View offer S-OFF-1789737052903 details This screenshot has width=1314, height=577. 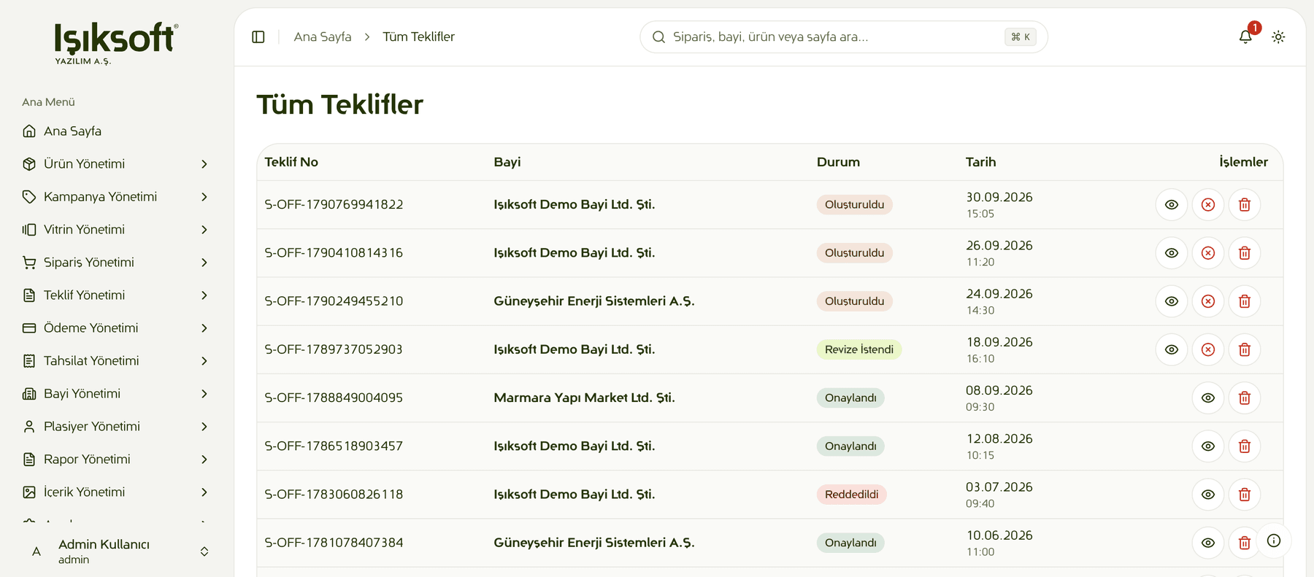point(1172,349)
